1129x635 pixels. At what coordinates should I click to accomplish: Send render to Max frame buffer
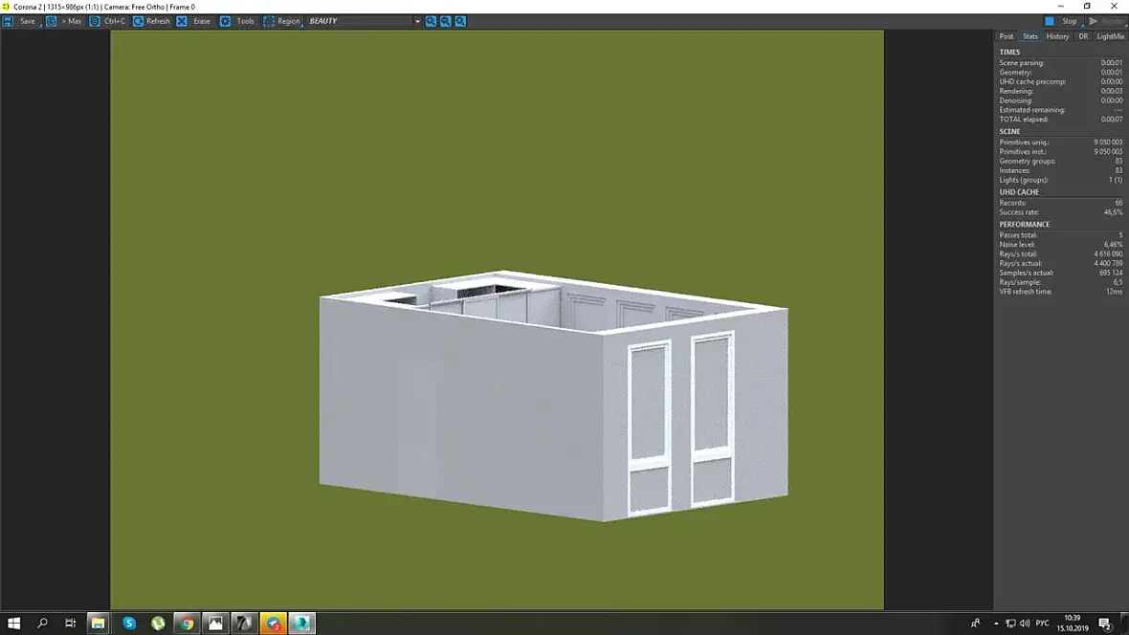pyautogui.click(x=64, y=22)
